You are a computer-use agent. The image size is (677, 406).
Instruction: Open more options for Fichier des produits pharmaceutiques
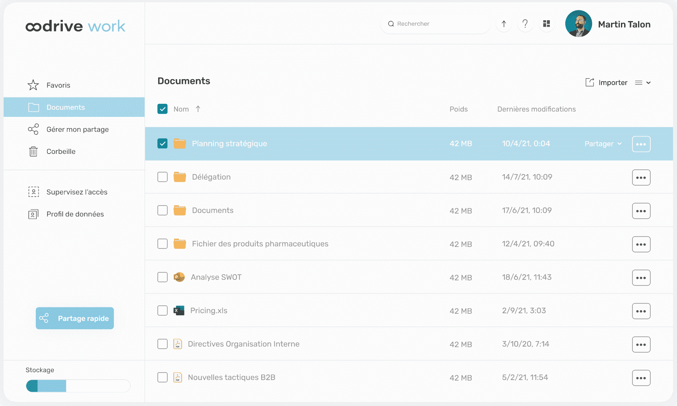click(641, 244)
